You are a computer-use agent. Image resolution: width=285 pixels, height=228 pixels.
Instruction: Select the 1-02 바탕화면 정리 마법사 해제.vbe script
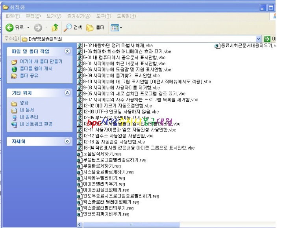tap(80, 46)
